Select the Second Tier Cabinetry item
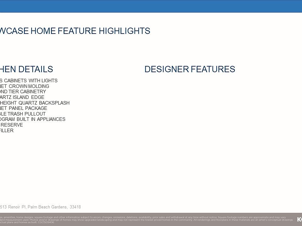The image size is (302, 226). pyautogui.click(x=23, y=92)
